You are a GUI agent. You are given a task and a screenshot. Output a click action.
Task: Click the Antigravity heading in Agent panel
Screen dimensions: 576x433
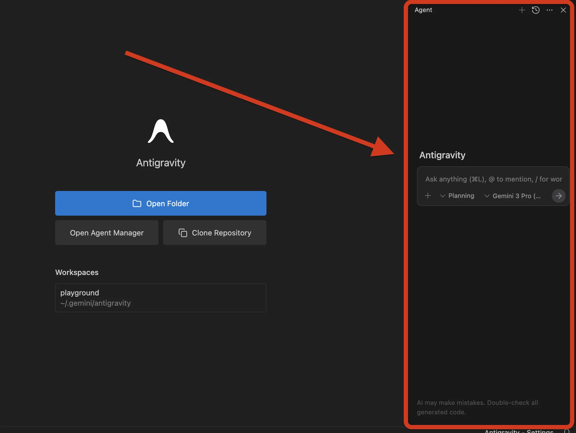point(442,155)
